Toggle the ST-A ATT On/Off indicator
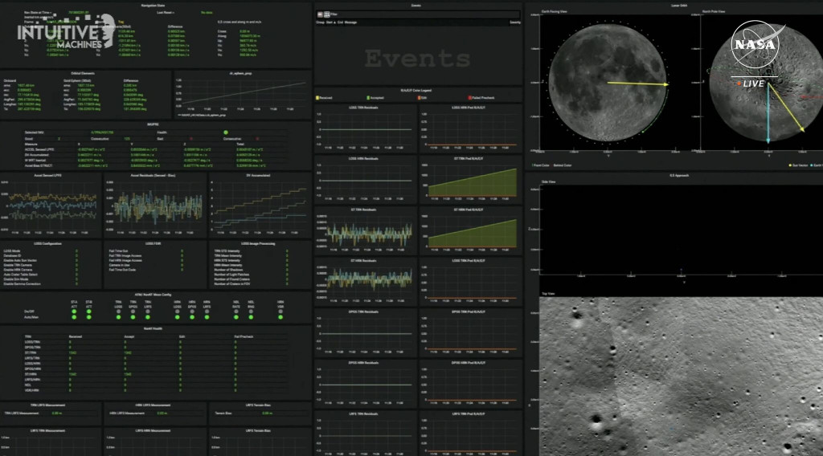823x456 pixels. coord(74,311)
